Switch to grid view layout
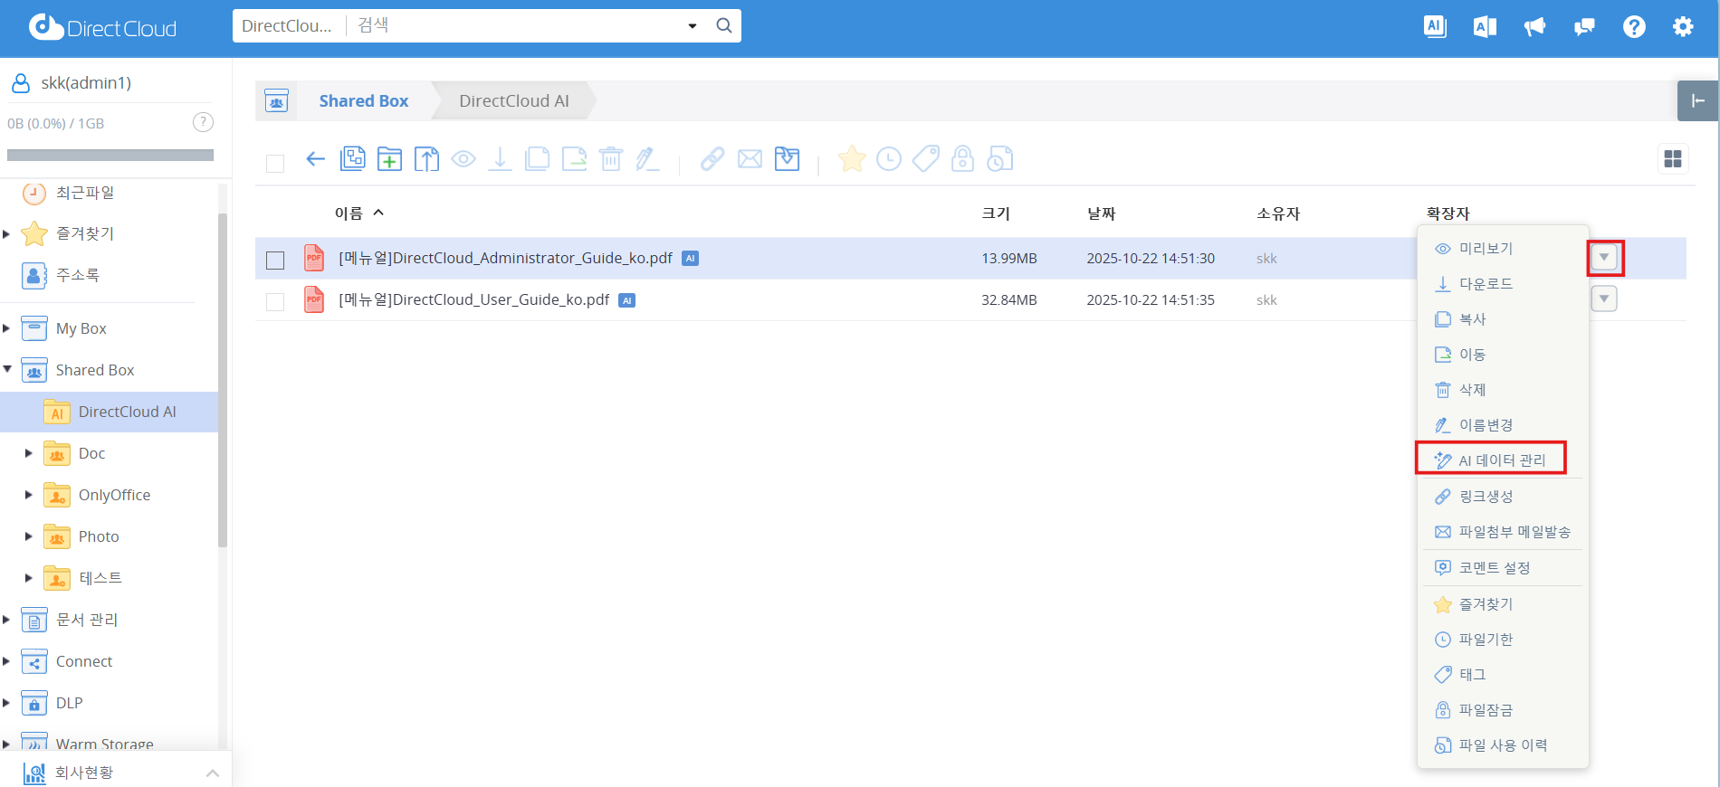This screenshot has height=787, width=1720. pos(1672,159)
